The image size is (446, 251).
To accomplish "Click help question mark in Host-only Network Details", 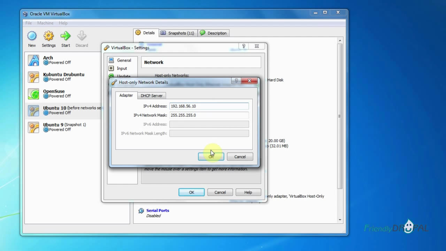I will pyautogui.click(x=236, y=81).
